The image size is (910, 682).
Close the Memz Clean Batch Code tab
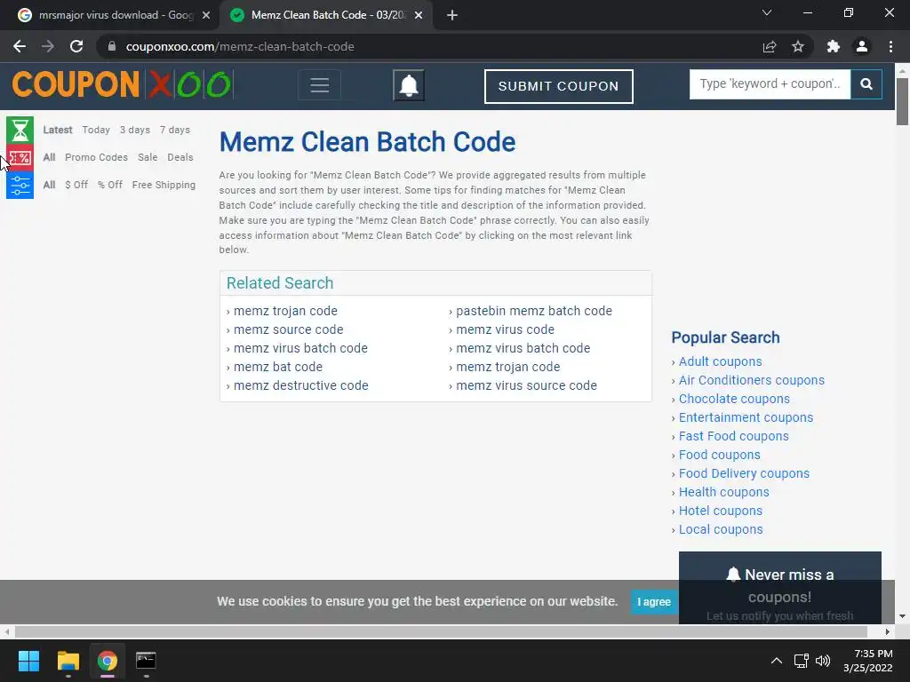click(419, 15)
